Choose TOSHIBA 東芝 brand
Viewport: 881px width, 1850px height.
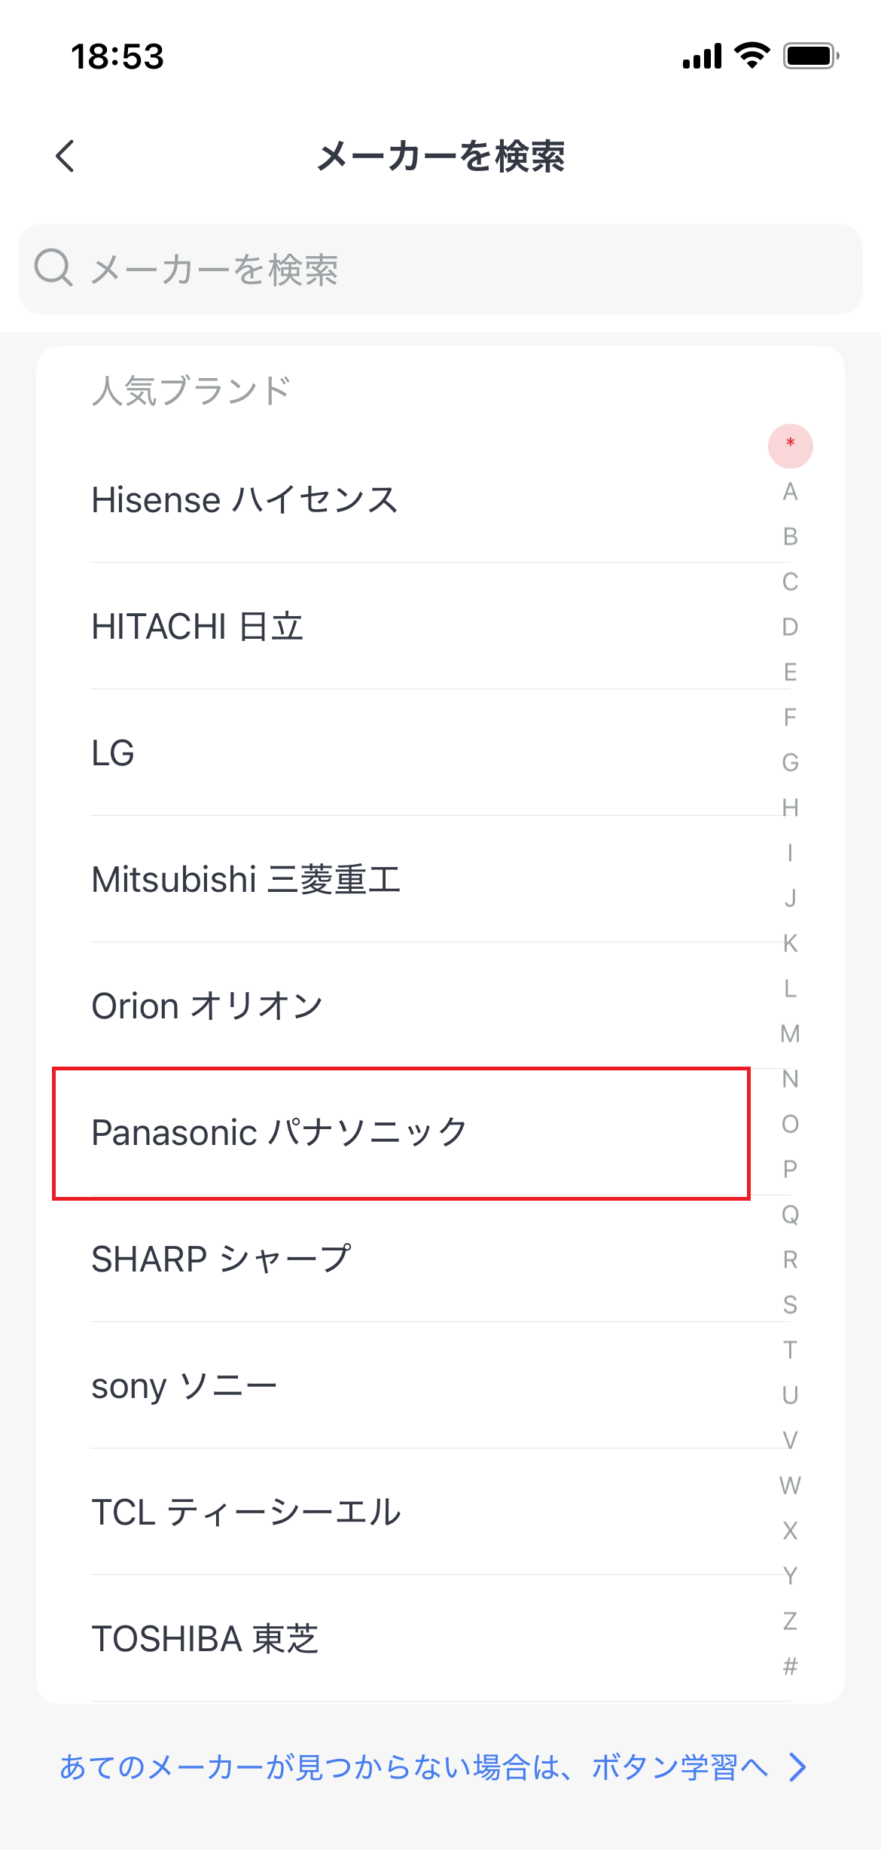420,1638
